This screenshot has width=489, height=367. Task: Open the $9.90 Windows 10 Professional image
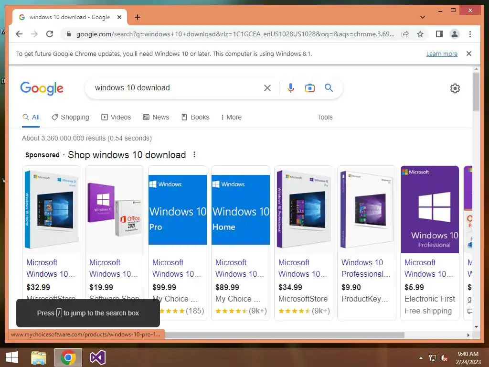point(366,209)
